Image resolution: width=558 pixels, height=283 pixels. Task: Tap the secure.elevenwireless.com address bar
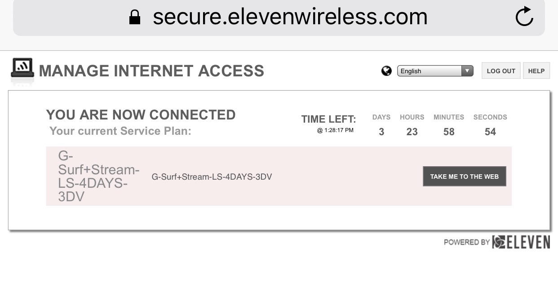(x=279, y=17)
